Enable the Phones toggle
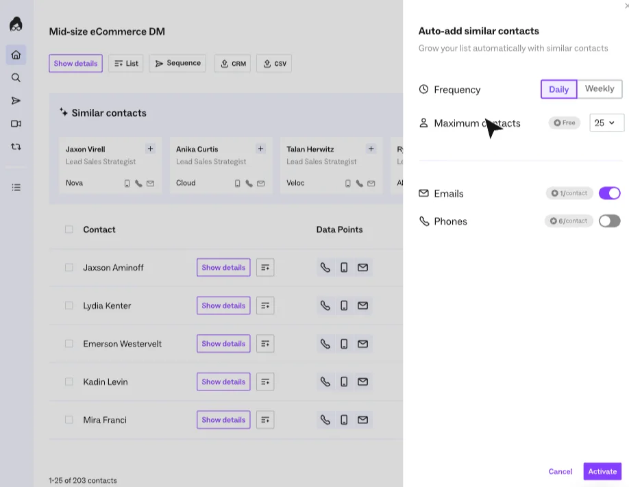 point(610,221)
